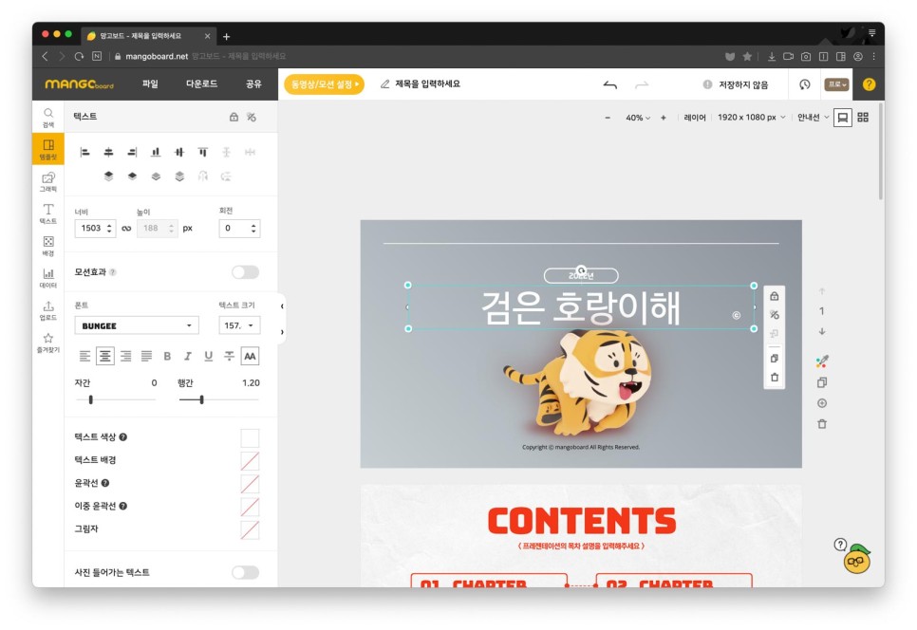The image size is (917, 630).
Task: Open the version history clock icon
Action: click(x=805, y=84)
